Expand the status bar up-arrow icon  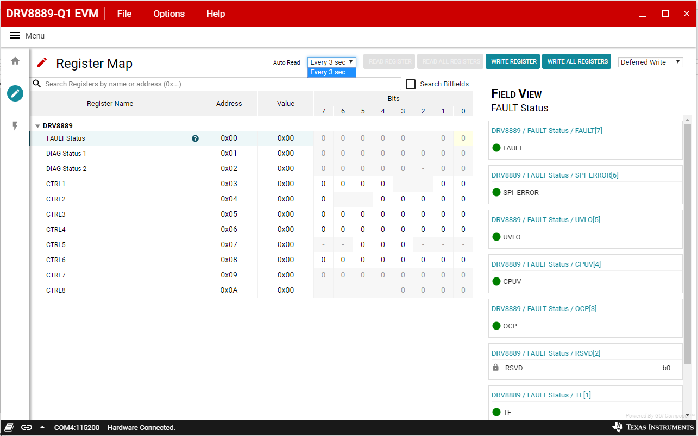(x=42, y=427)
